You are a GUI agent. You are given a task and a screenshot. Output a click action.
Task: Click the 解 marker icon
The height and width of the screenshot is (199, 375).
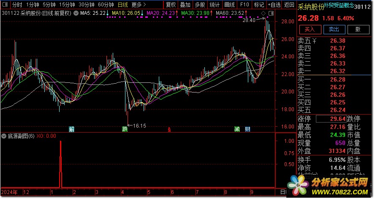tap(71, 129)
